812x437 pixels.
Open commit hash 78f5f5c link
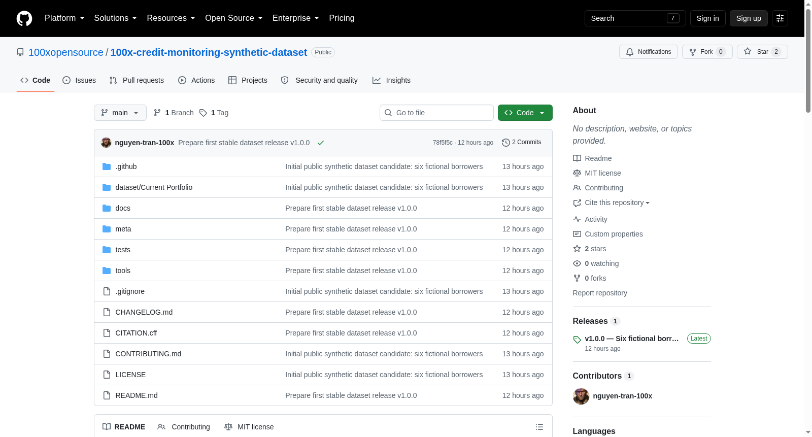[443, 143]
